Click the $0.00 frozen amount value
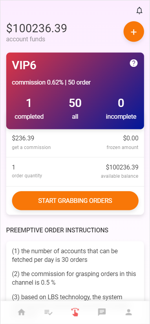 [131, 138]
